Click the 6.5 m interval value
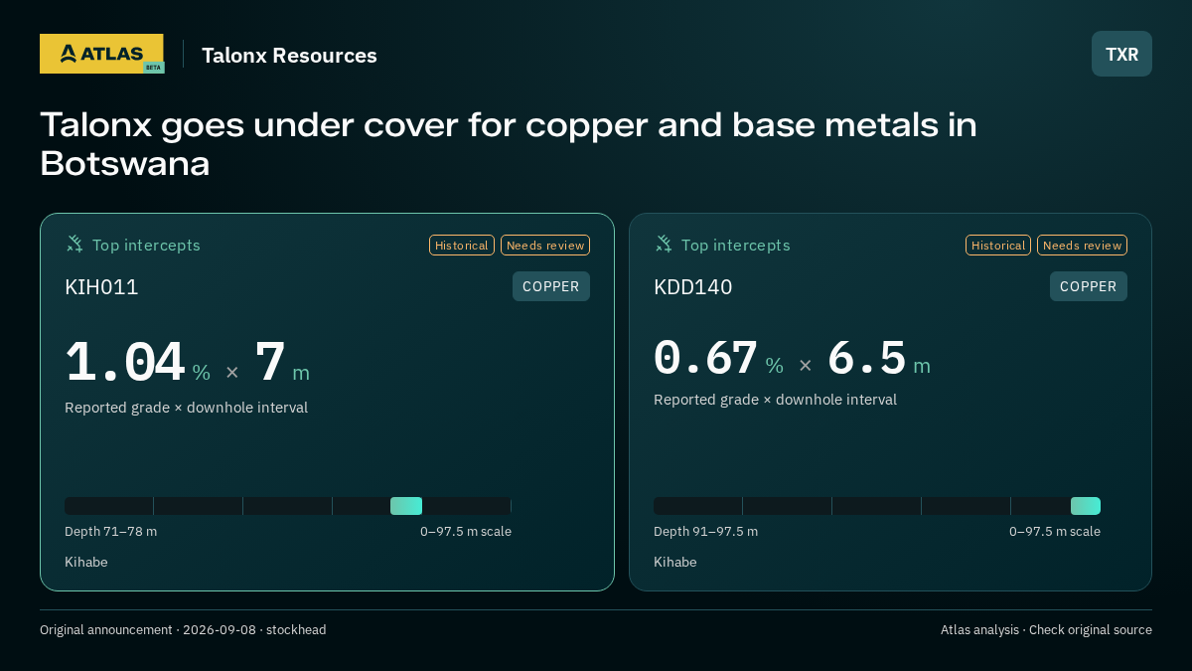Image resolution: width=1192 pixels, height=671 pixels. pos(879,358)
